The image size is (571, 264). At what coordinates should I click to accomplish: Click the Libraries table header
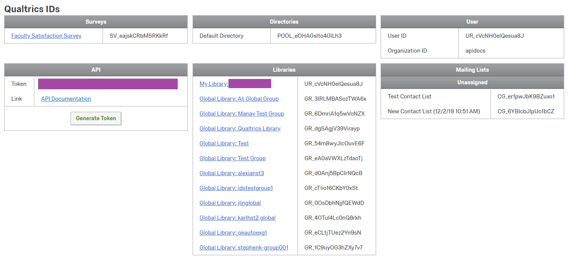pos(284,70)
